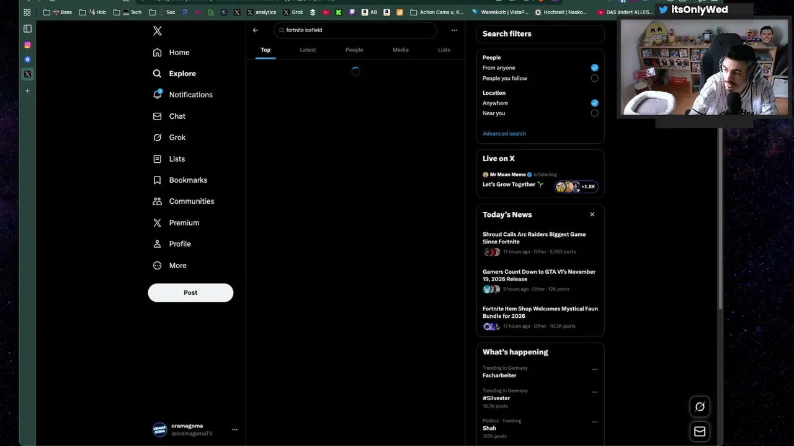Open the #Silvester trending topic
This screenshot has width=794, height=446.
point(496,398)
